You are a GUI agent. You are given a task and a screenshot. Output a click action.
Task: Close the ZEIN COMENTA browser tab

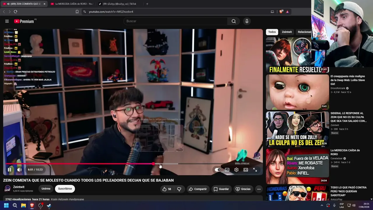pos(44,4)
